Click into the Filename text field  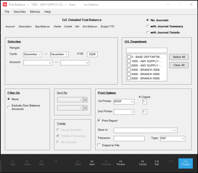(129, 138)
